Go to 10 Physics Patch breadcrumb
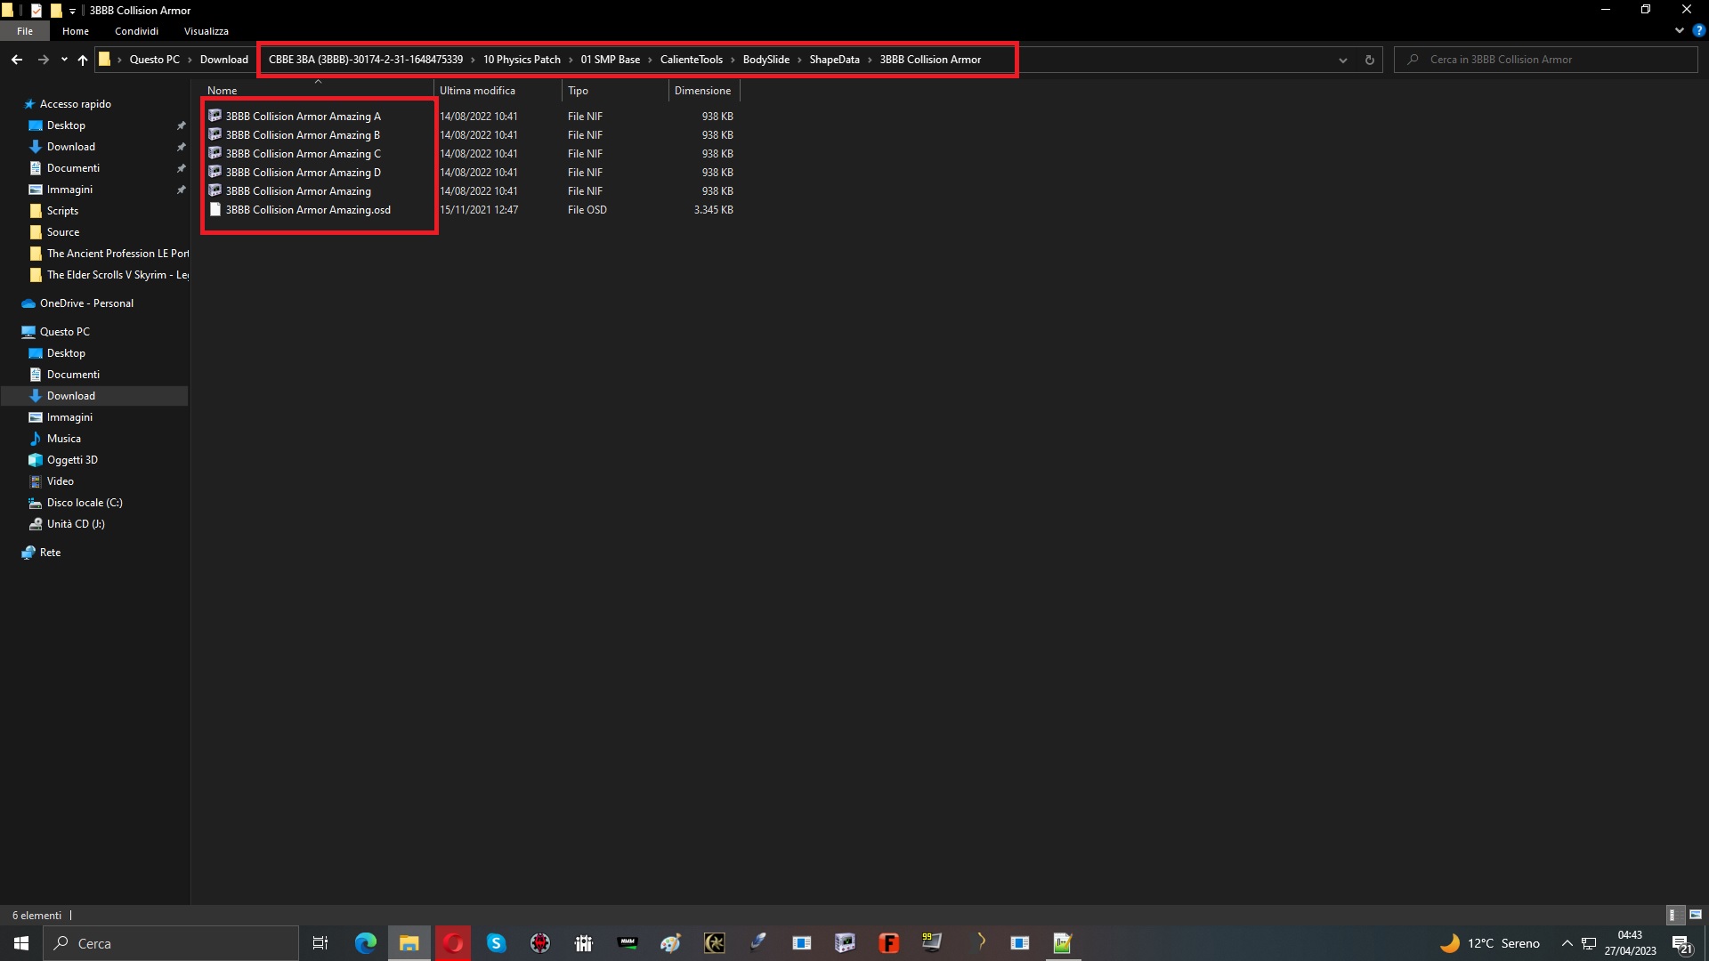Viewport: 1709px width, 961px height. coord(522,60)
